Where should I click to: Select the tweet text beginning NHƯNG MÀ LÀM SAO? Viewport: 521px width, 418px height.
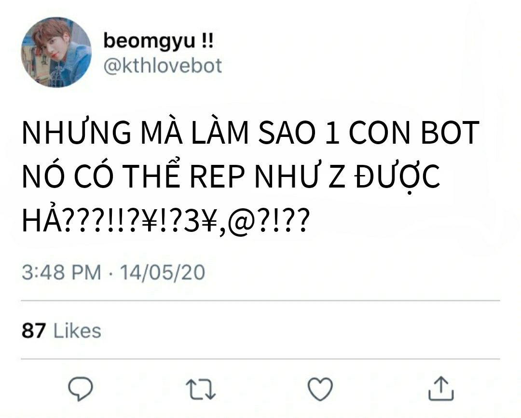[x=250, y=176]
